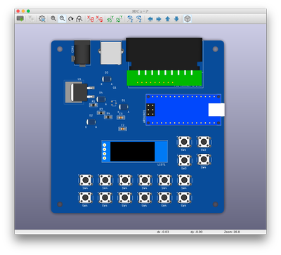Toggle orthographic projection cube icon

point(188,19)
